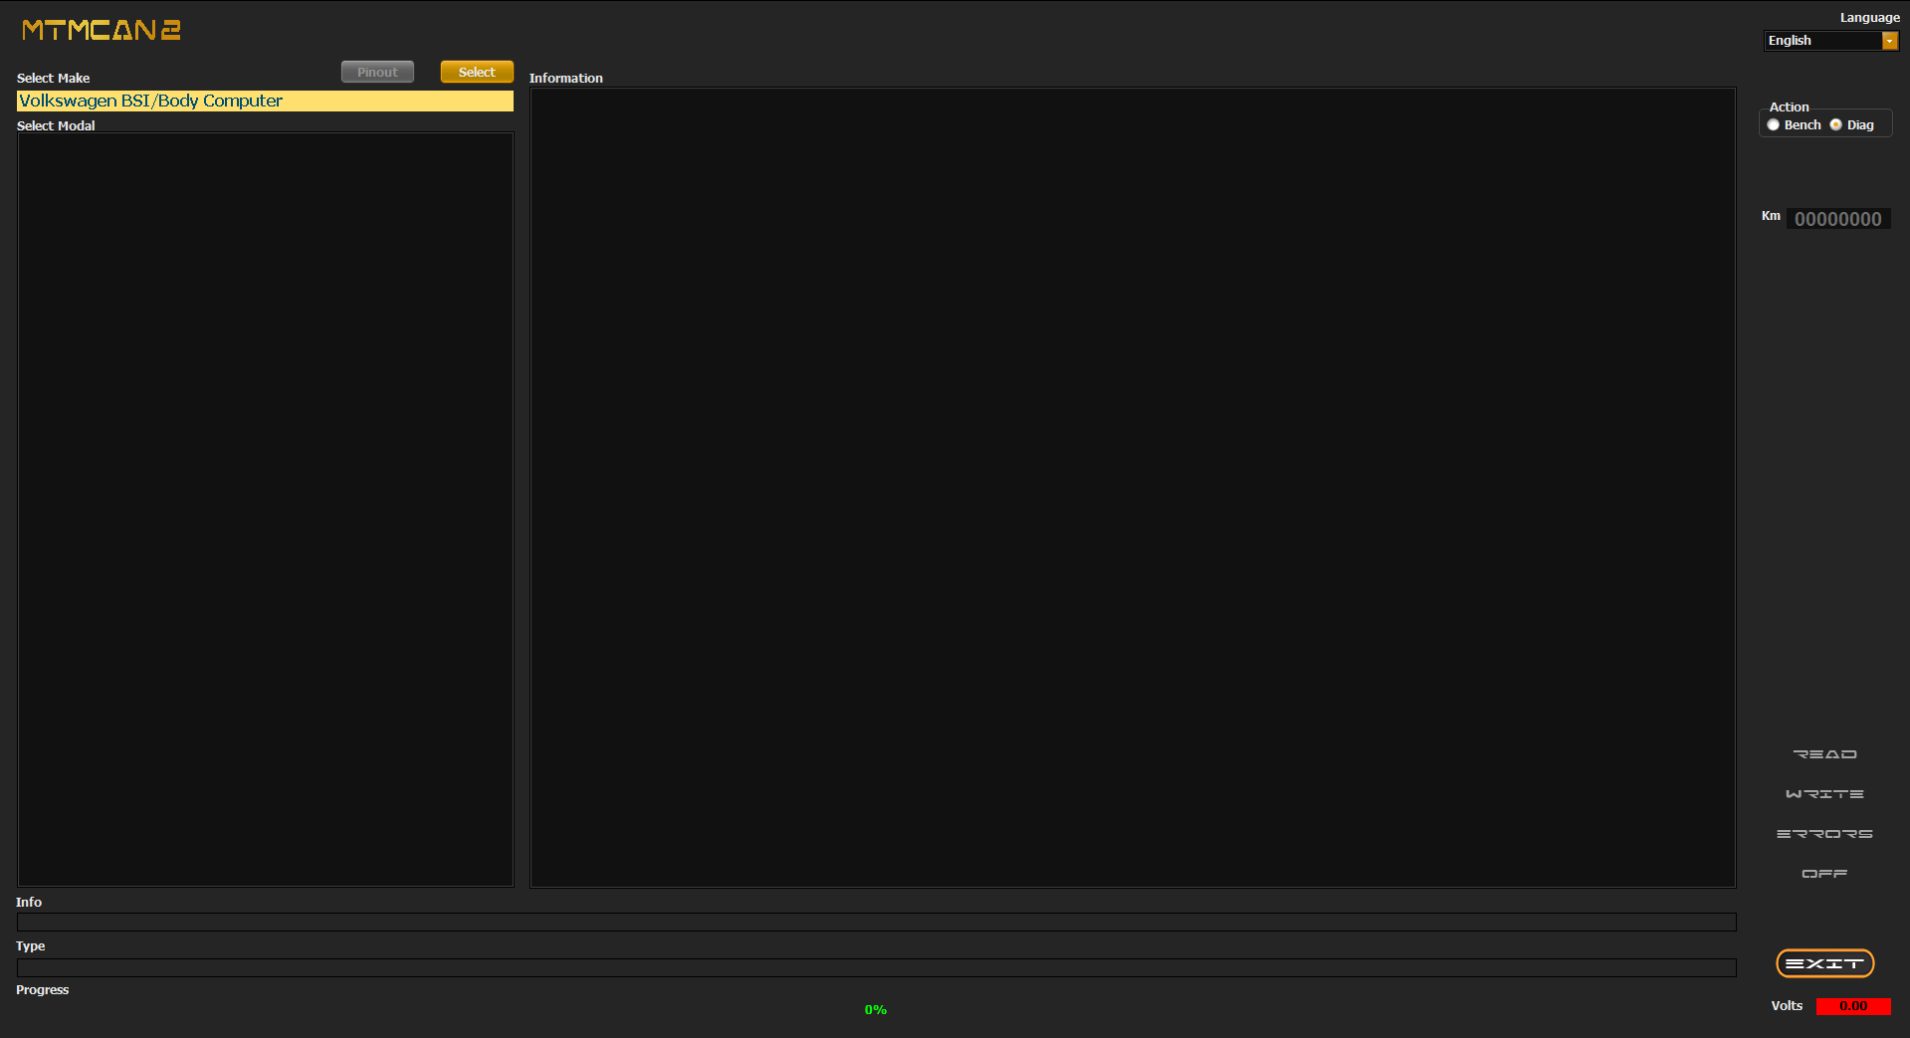Click the Action group label
This screenshot has height=1038, width=1910.
(x=1789, y=106)
